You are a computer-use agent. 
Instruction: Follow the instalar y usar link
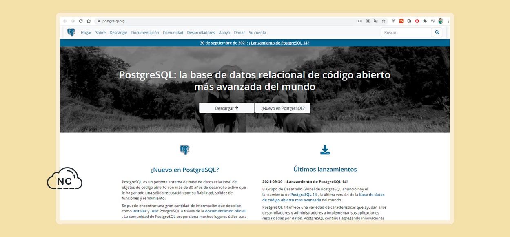click(146, 211)
